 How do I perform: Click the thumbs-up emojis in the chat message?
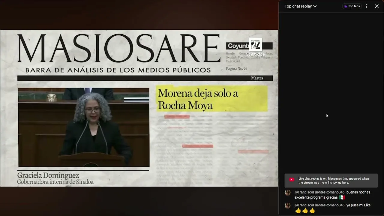point(305,211)
